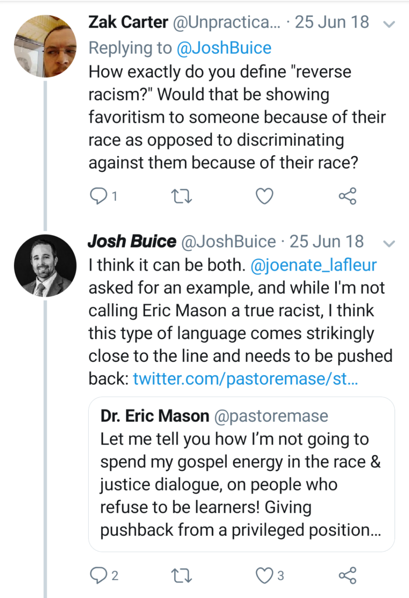Image resolution: width=409 pixels, height=598 pixels.
Task: Open Josh Buice tweet options chevron
Action: tap(389, 243)
